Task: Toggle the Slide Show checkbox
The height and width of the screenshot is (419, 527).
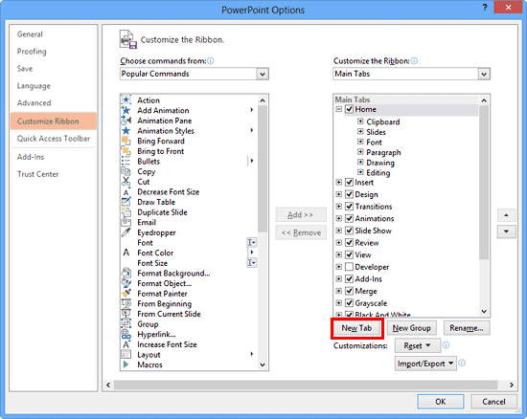Action: [349, 231]
